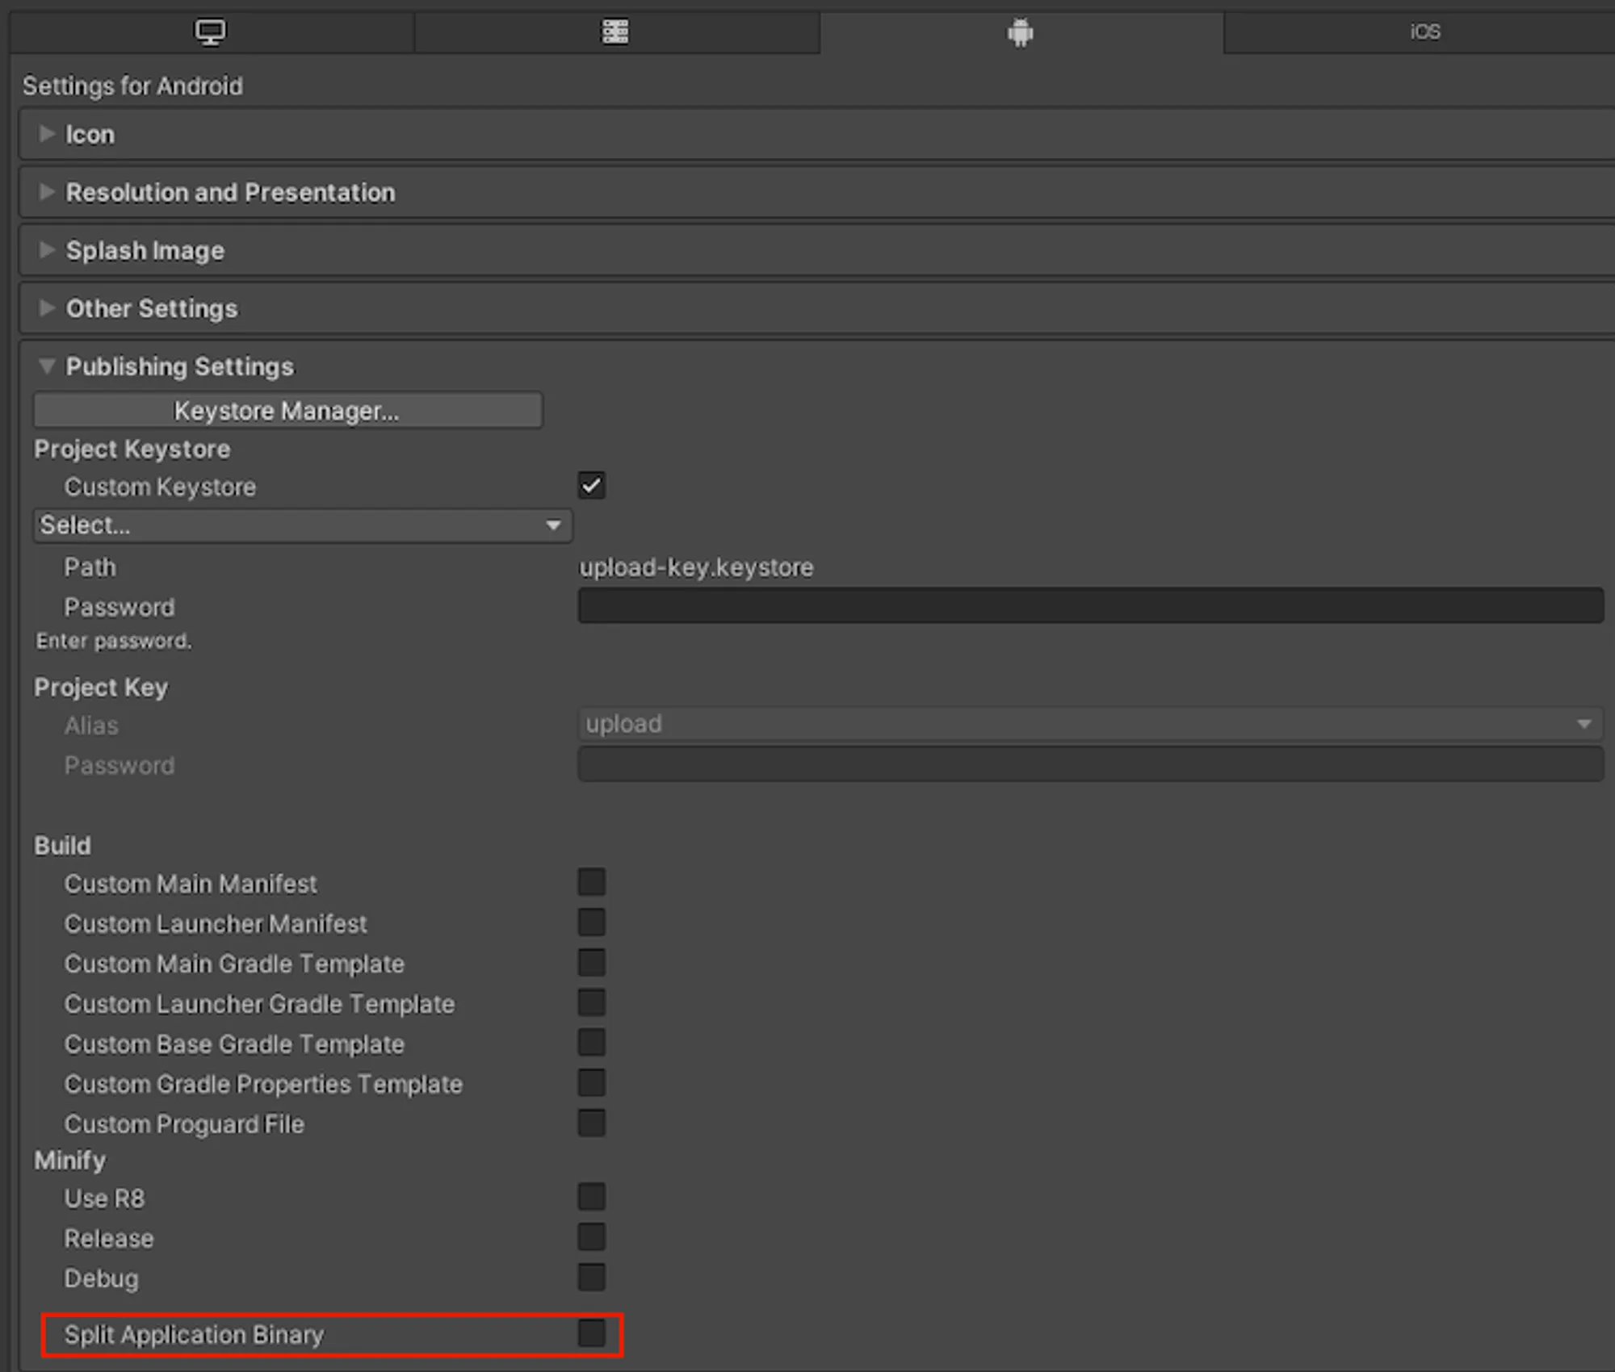Expand Resolution and Presentation
Screen dimensions: 1615x1372
pos(46,192)
